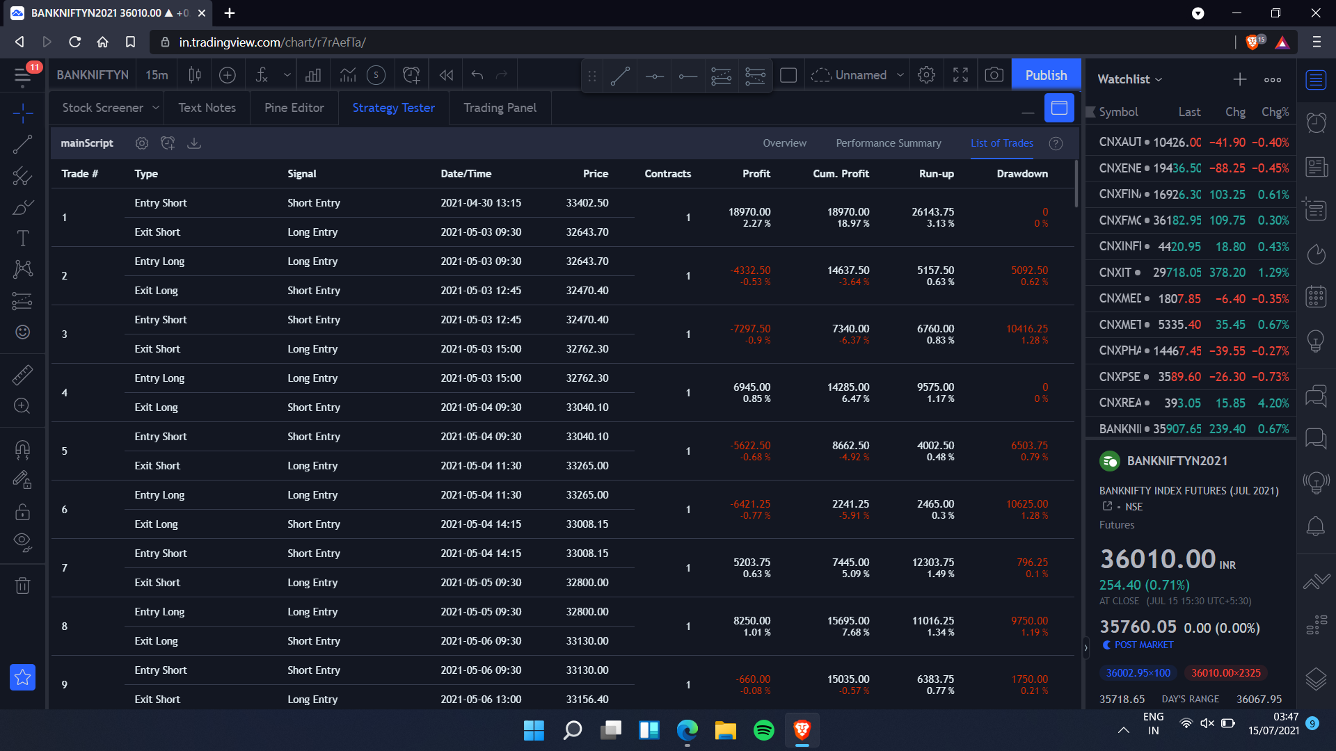Select the measure ruler tool

(22, 375)
